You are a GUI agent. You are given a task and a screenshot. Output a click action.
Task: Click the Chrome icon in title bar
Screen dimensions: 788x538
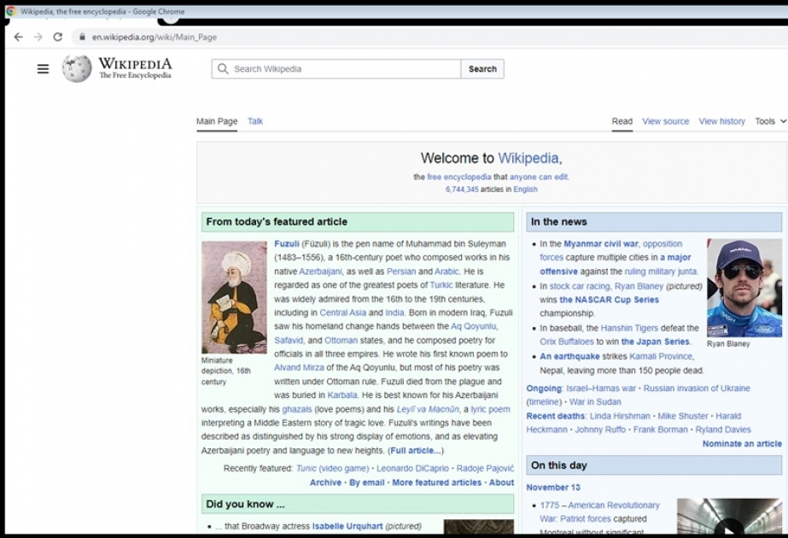point(10,11)
